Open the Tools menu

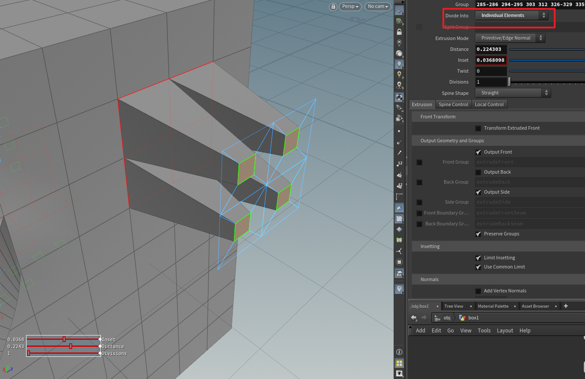coord(484,330)
